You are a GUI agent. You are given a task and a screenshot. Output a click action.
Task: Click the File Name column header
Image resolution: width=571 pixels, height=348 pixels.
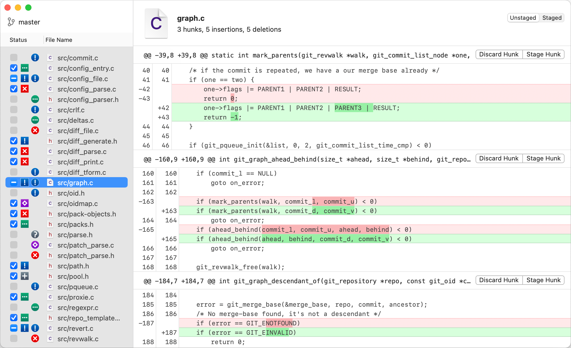59,40
